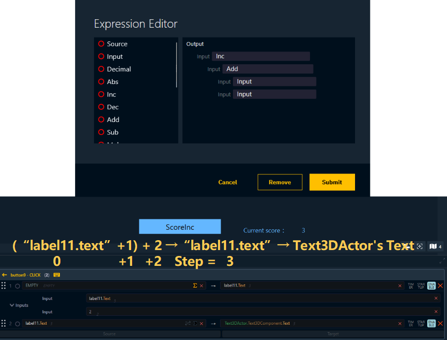Viewport: 447px width, 340px height.
Task: Clear the Text3DActor target with its red x
Action: (x=400, y=324)
